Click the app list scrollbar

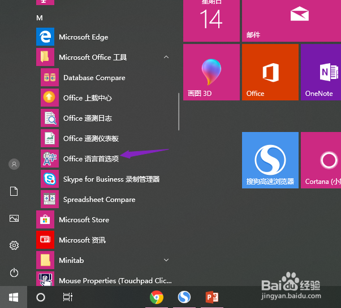179,112
